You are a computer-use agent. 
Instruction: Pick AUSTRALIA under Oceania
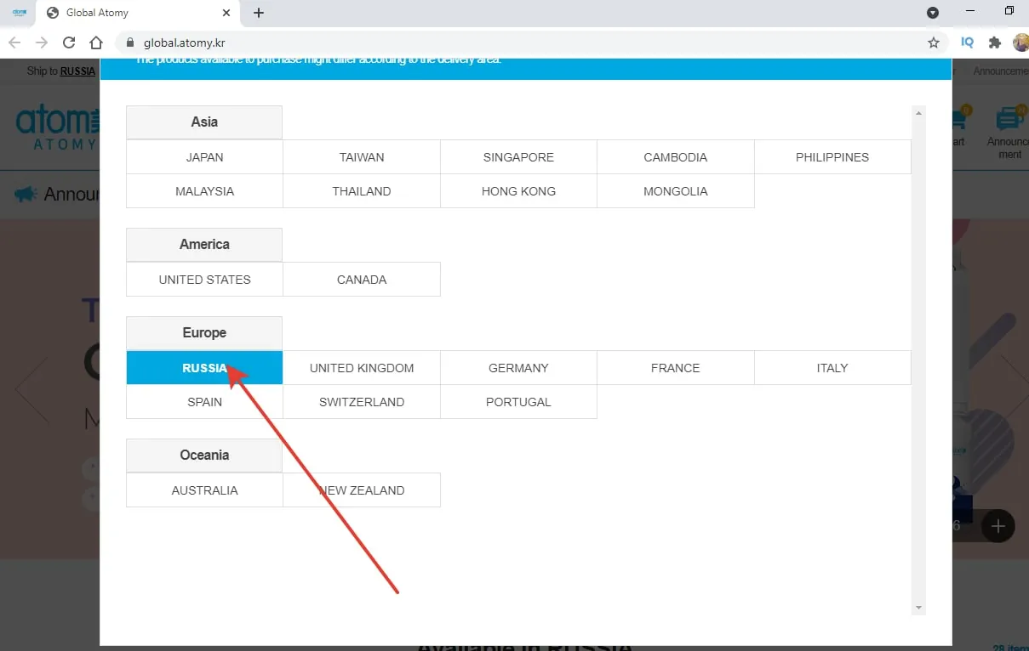click(x=204, y=490)
